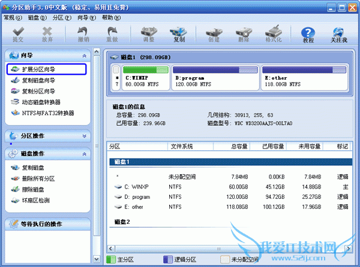Click the C:WINXP green usage bar
360x267 pixels.
tap(146, 69)
